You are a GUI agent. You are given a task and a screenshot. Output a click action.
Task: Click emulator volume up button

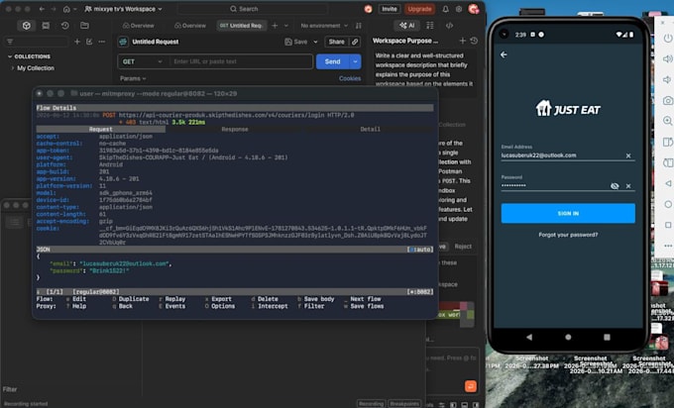[667, 58]
